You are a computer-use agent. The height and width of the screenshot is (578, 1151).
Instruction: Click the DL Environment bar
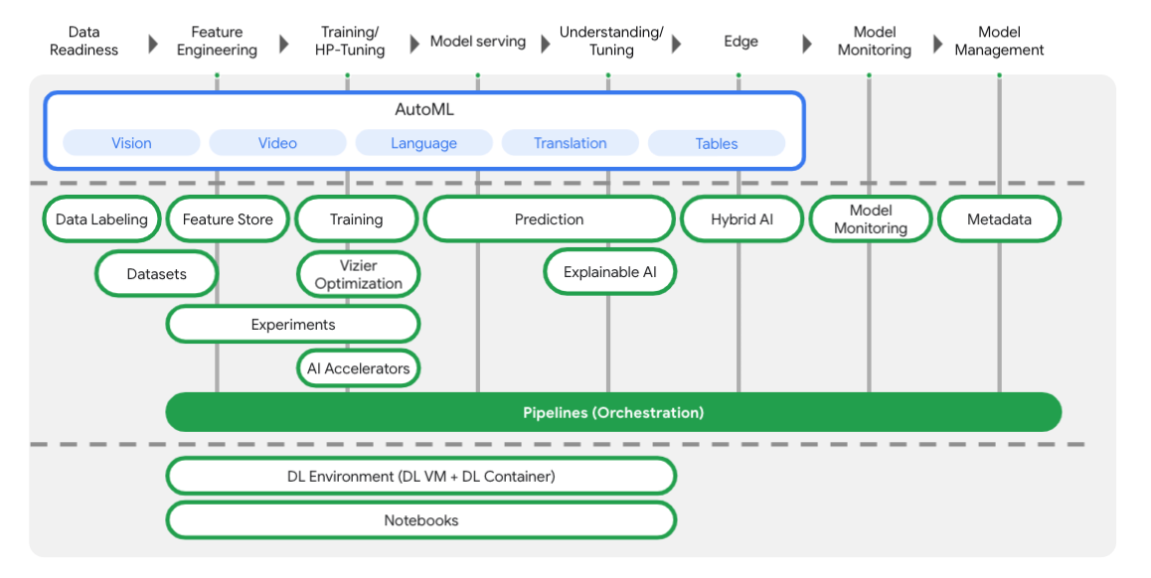[420, 477]
